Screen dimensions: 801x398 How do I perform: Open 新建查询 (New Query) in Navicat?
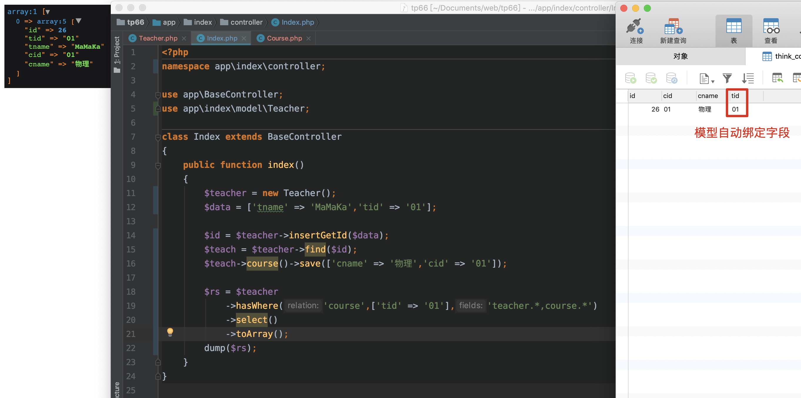673,31
